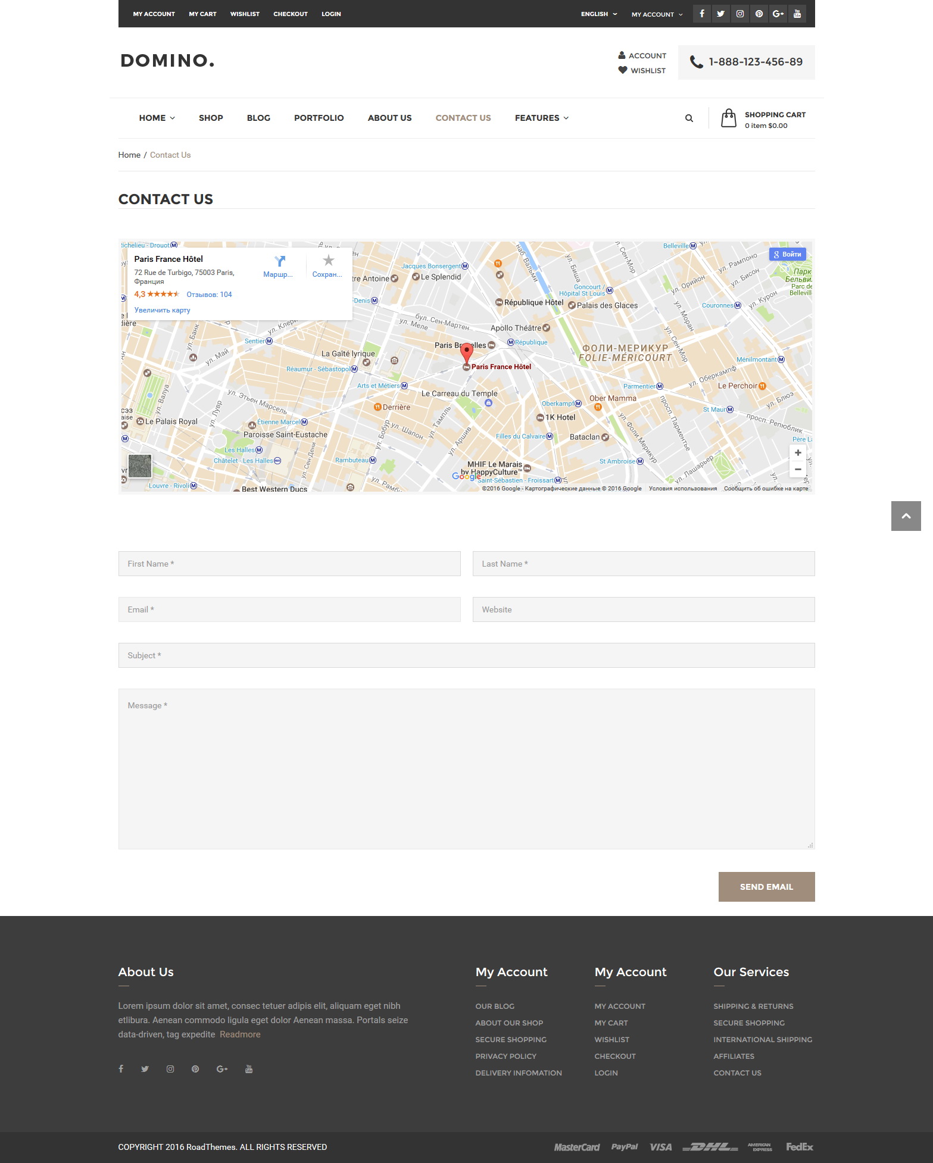933x1163 pixels.
Task: Expand the English language dropdown
Action: tap(599, 14)
